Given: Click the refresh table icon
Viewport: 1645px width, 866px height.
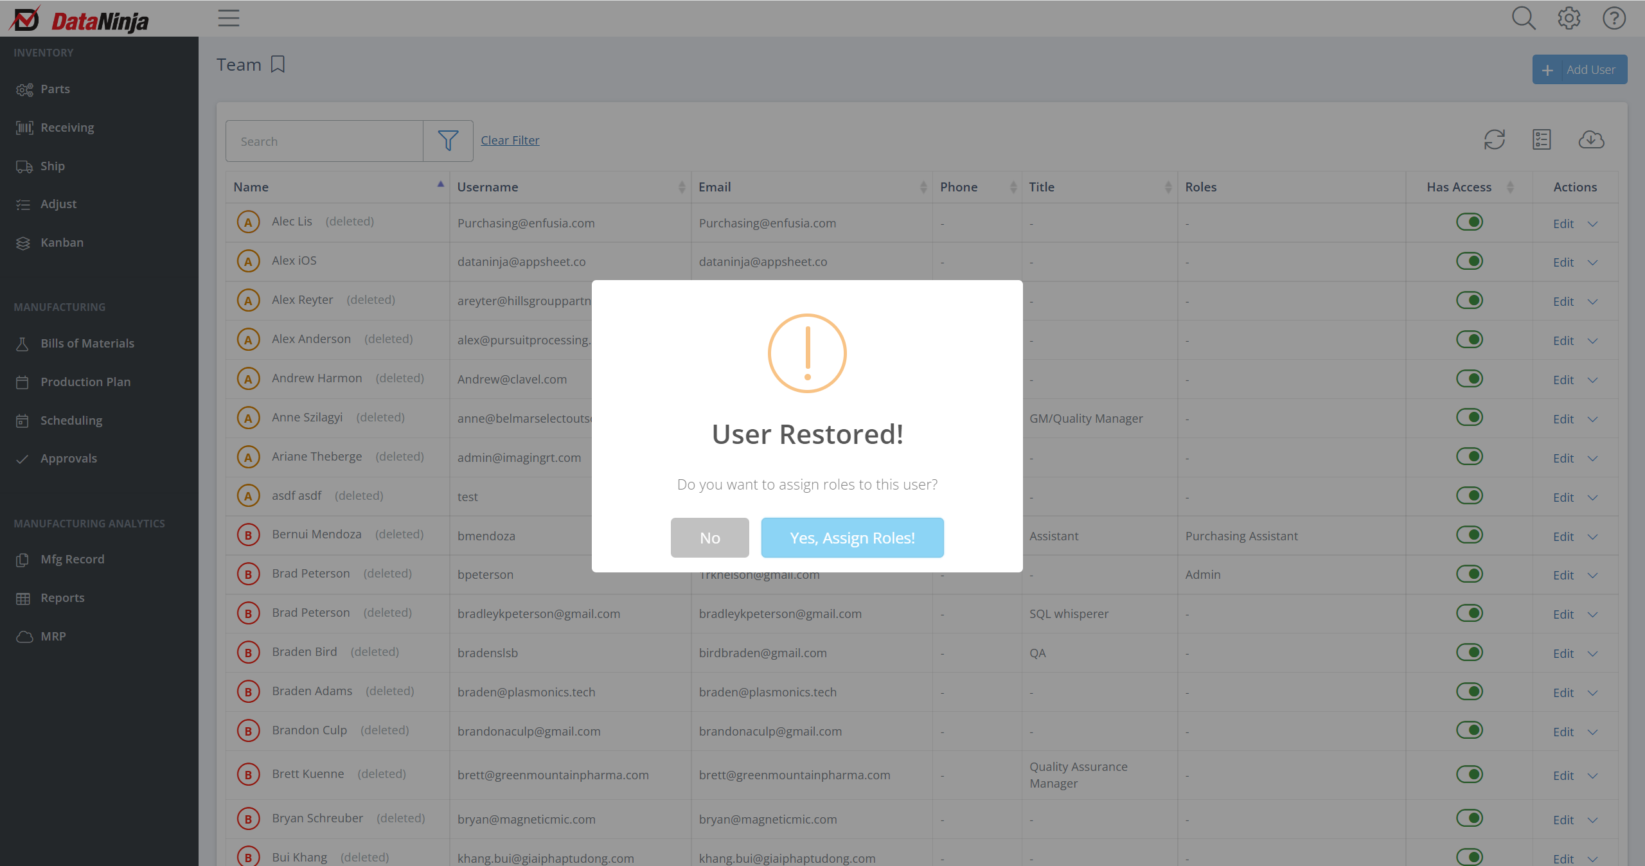Looking at the screenshot, I should click(1494, 139).
